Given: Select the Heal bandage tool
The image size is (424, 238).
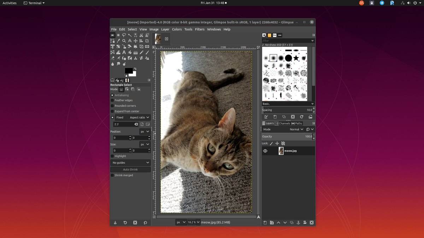Looking at the screenshot, I should (141, 58).
